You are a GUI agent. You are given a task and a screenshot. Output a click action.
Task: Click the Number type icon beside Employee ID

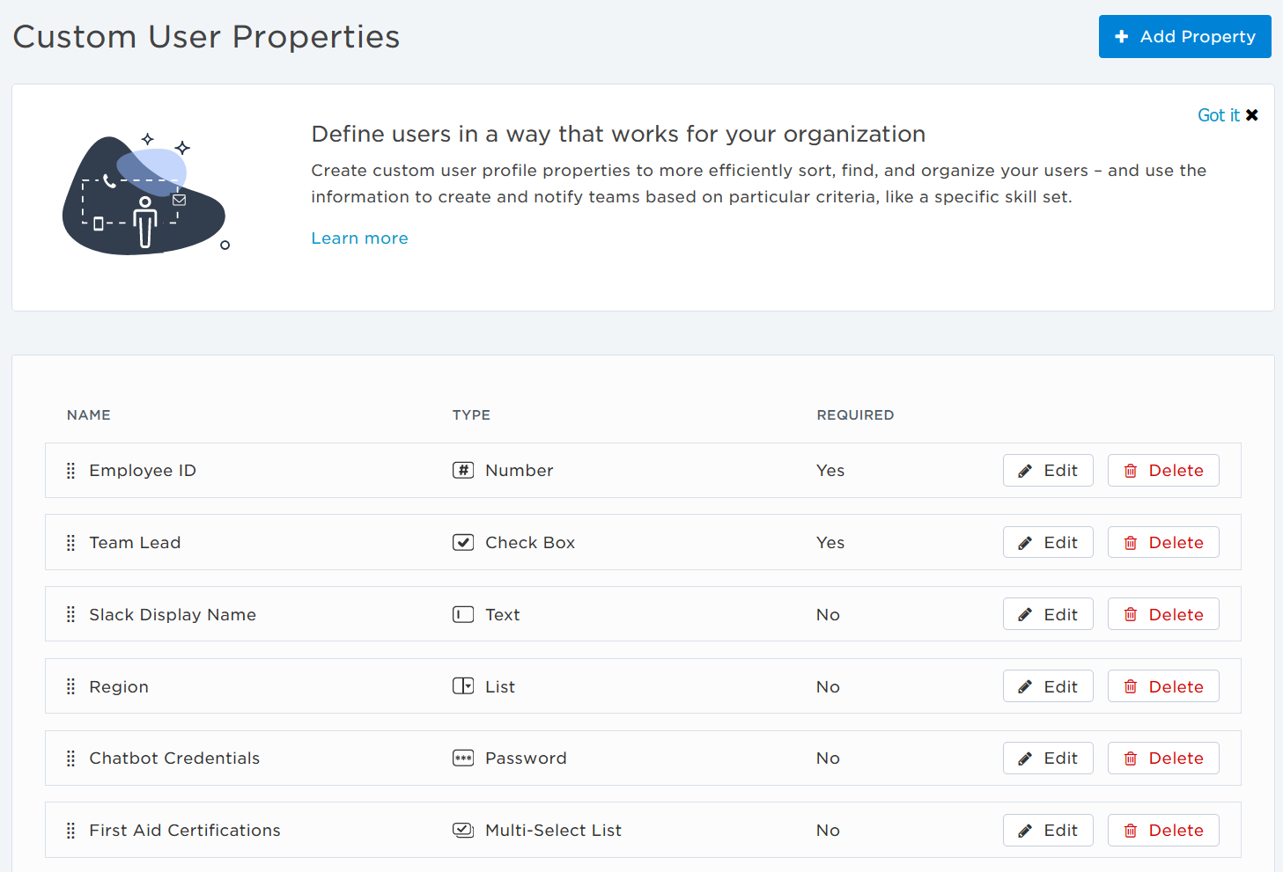[x=463, y=470]
